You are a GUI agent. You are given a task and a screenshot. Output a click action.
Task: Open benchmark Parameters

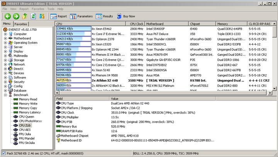(x=81, y=17)
